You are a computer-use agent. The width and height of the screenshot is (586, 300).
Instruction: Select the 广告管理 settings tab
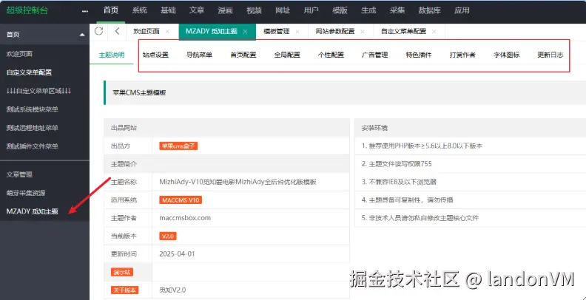pyautogui.click(x=375, y=55)
